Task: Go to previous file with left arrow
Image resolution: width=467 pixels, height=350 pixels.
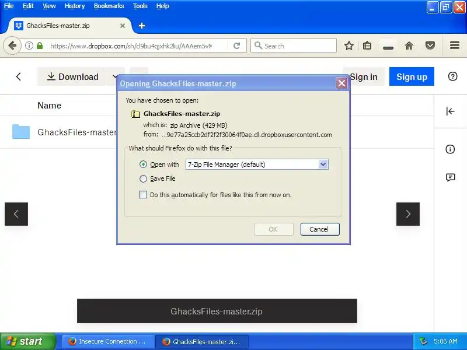Action: click(x=16, y=214)
